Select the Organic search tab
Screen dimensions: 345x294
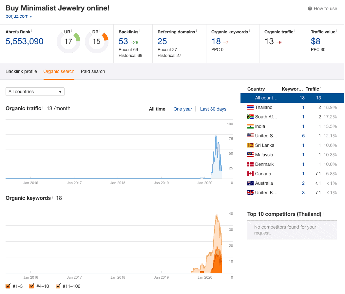click(59, 71)
